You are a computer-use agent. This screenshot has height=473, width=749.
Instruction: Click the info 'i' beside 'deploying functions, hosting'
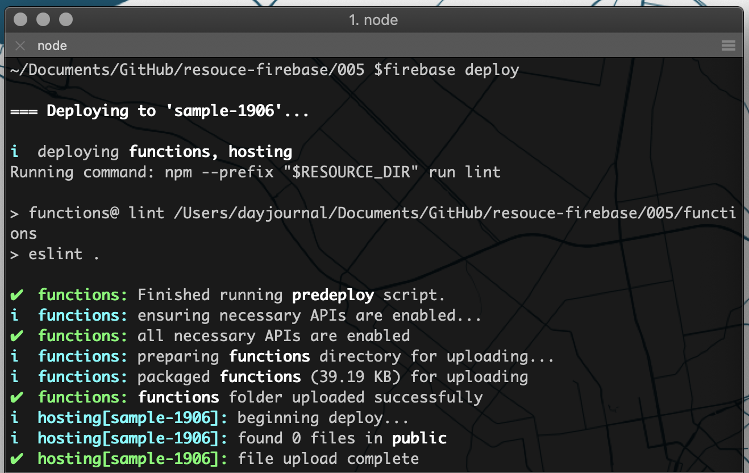pos(15,152)
